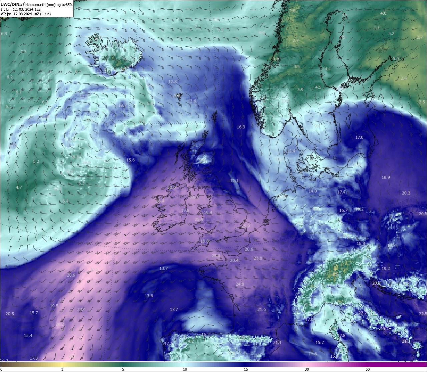This screenshot has width=427, height=372.
Task: Click the 17.7 value on the map
Action: [x=174, y=310]
